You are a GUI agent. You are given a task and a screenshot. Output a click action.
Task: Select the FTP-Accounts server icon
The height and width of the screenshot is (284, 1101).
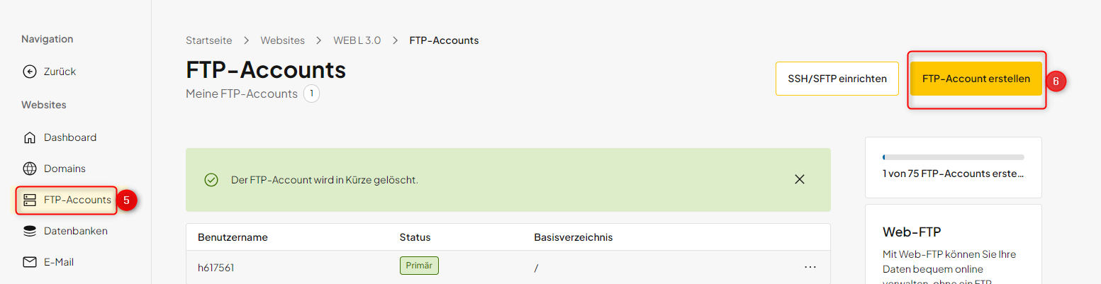click(30, 200)
